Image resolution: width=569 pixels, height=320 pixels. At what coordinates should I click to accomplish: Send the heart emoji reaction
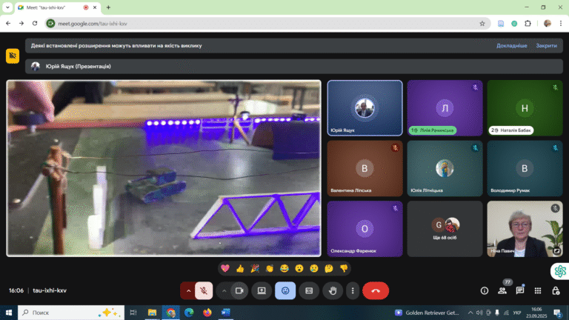click(x=225, y=268)
